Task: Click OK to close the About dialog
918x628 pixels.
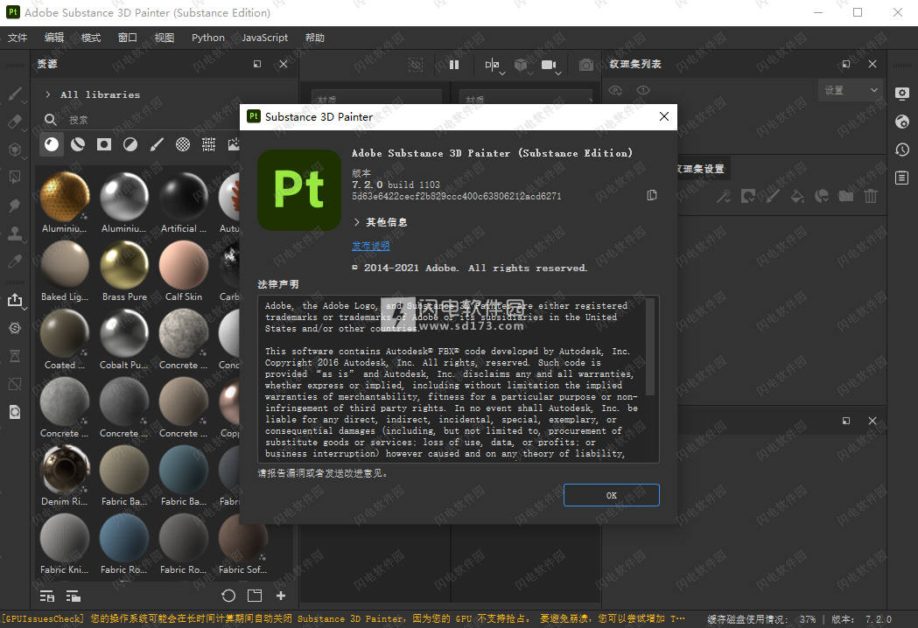Action: (x=611, y=495)
